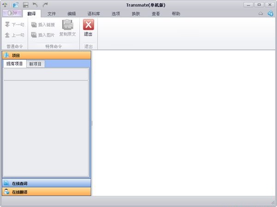Collapse the ribbon with the up chevron
Image resolution: width=277 pixels, height=207 pixels.
coord(261,14)
